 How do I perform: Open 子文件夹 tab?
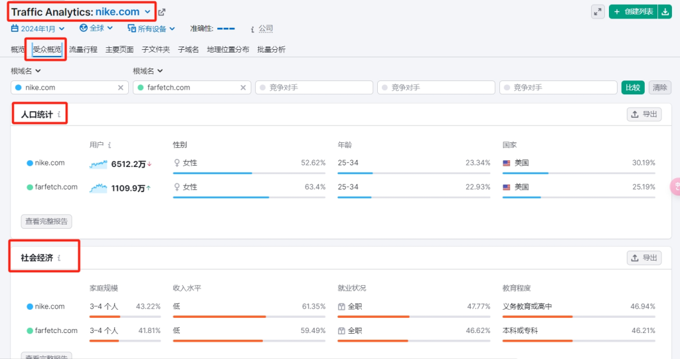(155, 49)
